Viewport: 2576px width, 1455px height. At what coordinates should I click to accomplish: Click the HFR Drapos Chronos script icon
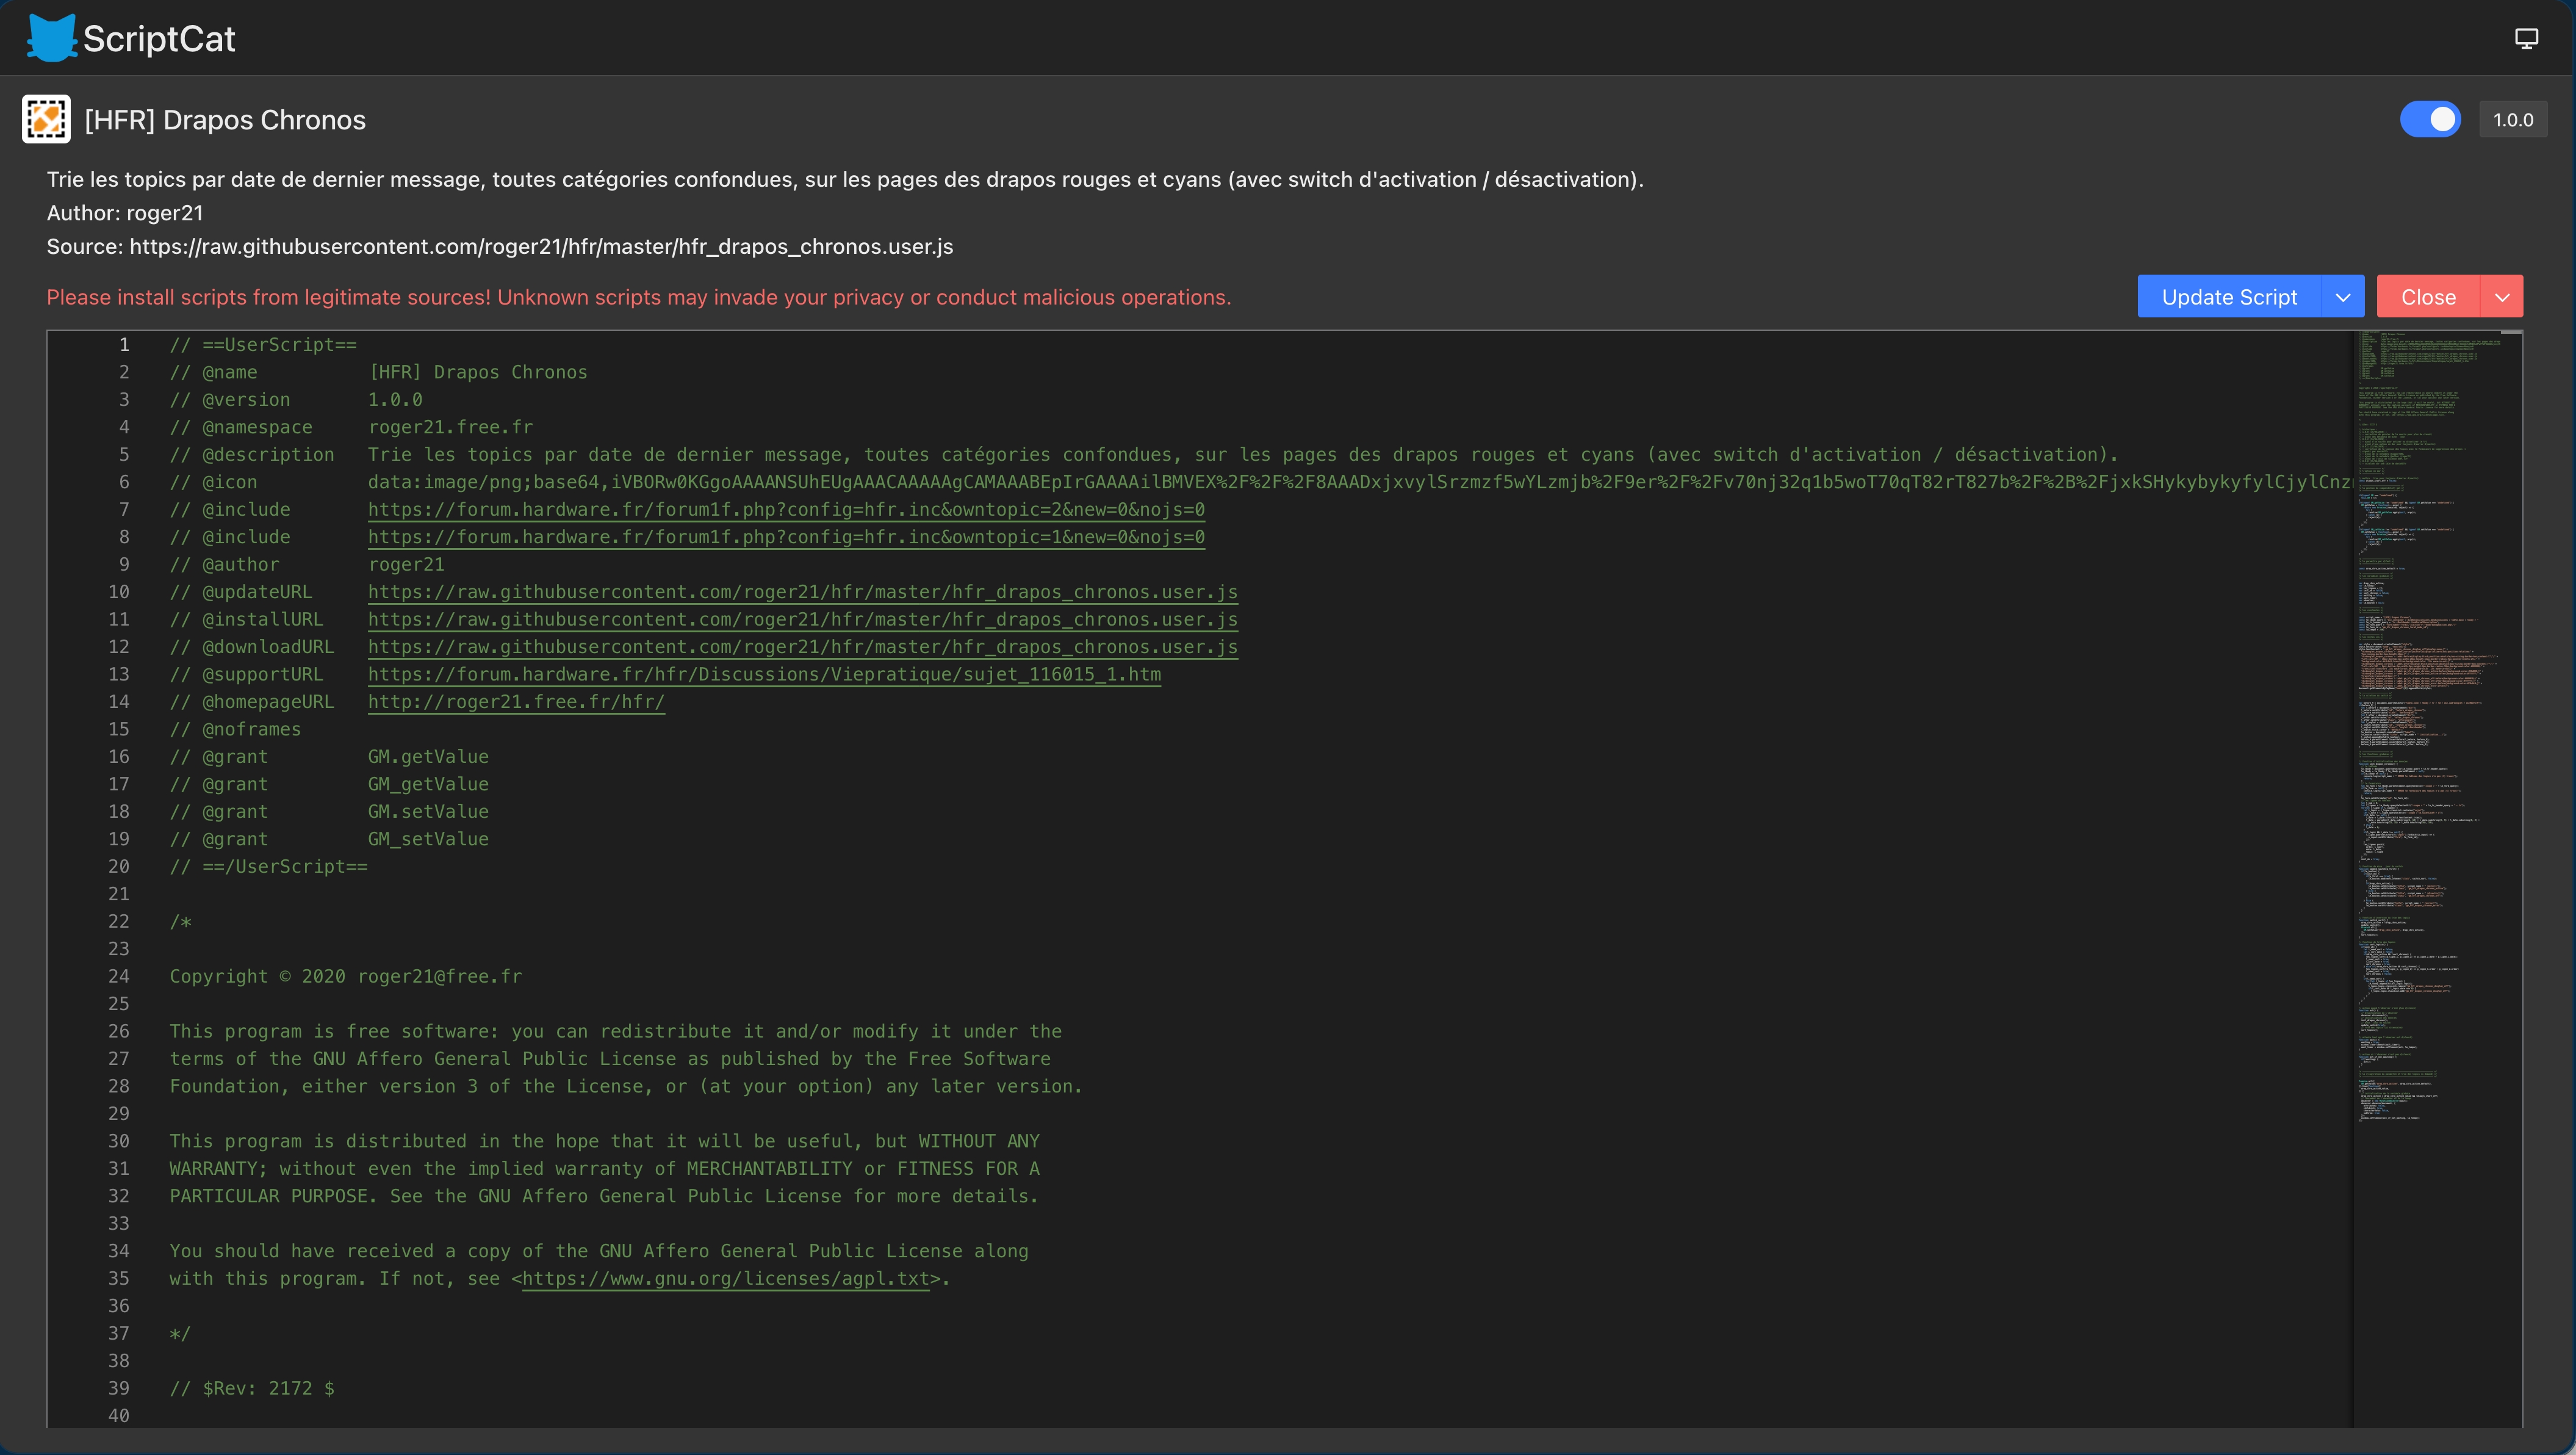pyautogui.click(x=46, y=119)
